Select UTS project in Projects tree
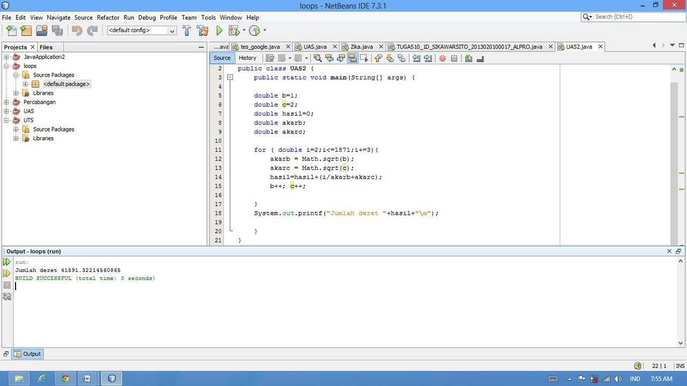Viewport: 687px width, 386px height. tap(28, 120)
